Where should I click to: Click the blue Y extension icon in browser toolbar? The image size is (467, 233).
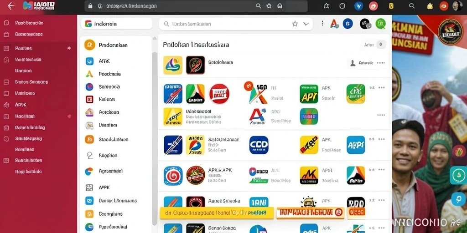[358, 6]
